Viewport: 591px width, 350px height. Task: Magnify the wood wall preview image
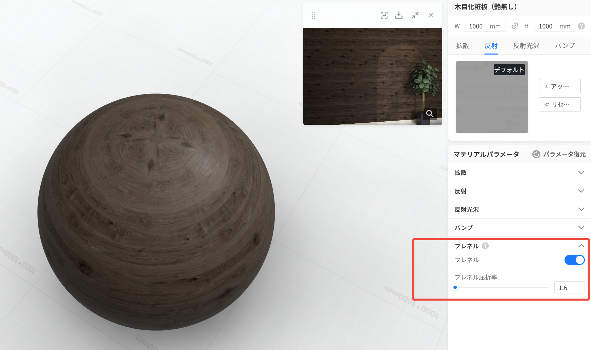pos(430,114)
